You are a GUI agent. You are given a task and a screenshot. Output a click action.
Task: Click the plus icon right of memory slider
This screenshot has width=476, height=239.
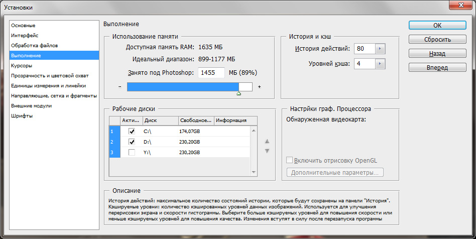[x=259, y=87]
